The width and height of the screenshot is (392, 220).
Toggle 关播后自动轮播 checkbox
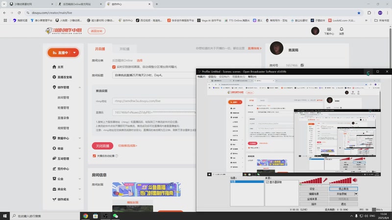(94, 156)
